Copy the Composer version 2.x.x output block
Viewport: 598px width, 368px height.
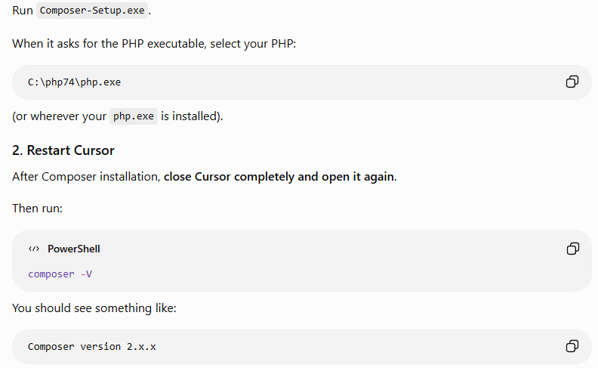572,346
